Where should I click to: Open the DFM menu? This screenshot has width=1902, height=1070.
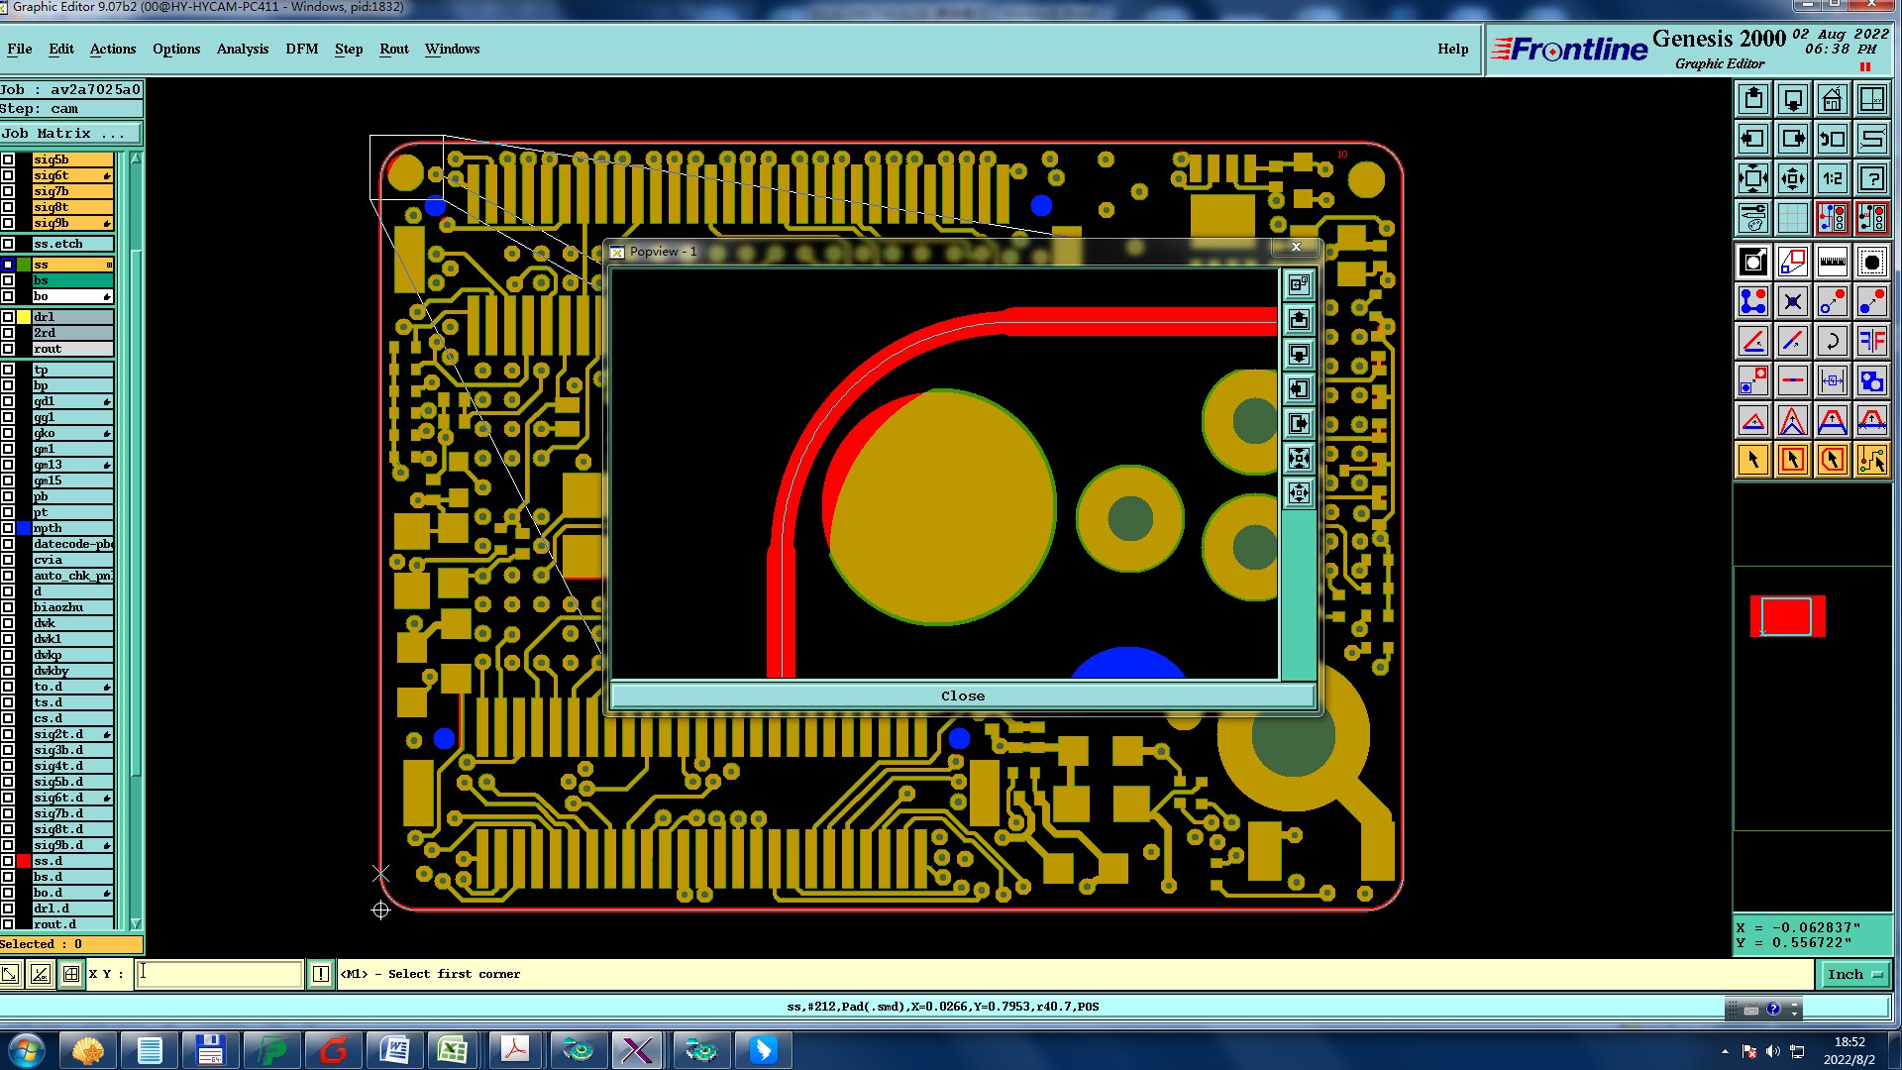301,49
